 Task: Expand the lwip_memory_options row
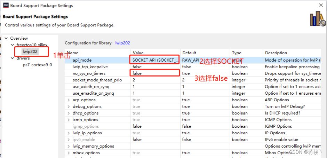(69, 146)
